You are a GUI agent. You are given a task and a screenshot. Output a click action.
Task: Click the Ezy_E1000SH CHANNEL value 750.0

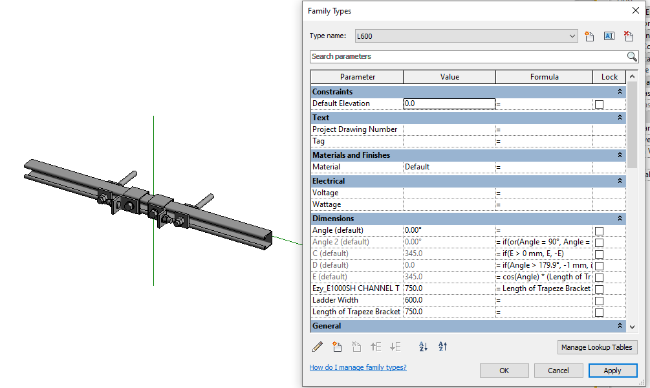[449, 288]
